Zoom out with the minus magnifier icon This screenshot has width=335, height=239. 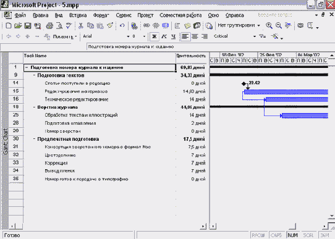tap(279, 26)
